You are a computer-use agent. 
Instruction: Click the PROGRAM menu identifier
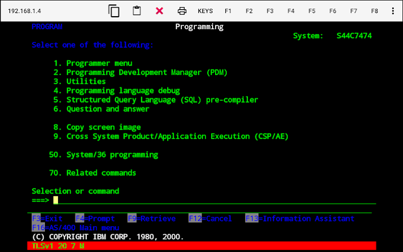point(47,27)
